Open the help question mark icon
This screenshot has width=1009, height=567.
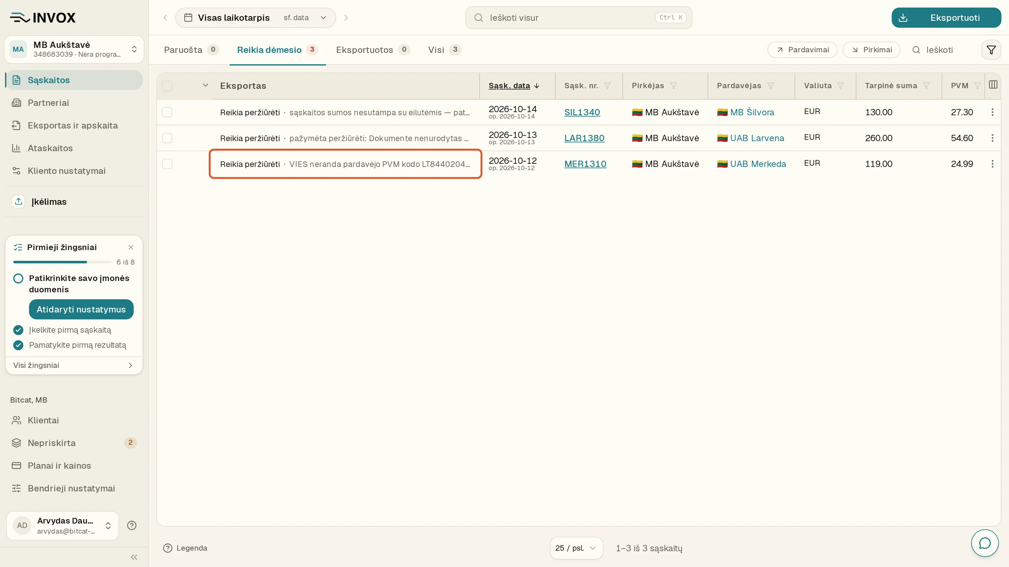tap(131, 525)
